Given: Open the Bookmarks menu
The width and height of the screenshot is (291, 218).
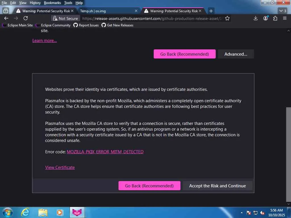Looking at the screenshot, I should coord(52,3).
